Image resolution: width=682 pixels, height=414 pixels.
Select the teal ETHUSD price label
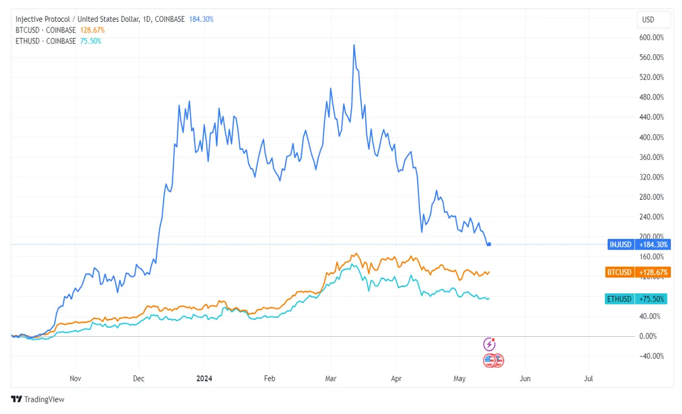[637, 299]
